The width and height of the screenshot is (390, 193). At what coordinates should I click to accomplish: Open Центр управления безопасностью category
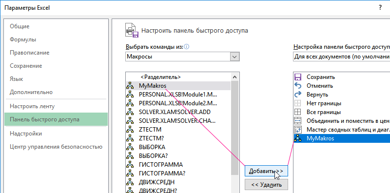click(x=56, y=147)
